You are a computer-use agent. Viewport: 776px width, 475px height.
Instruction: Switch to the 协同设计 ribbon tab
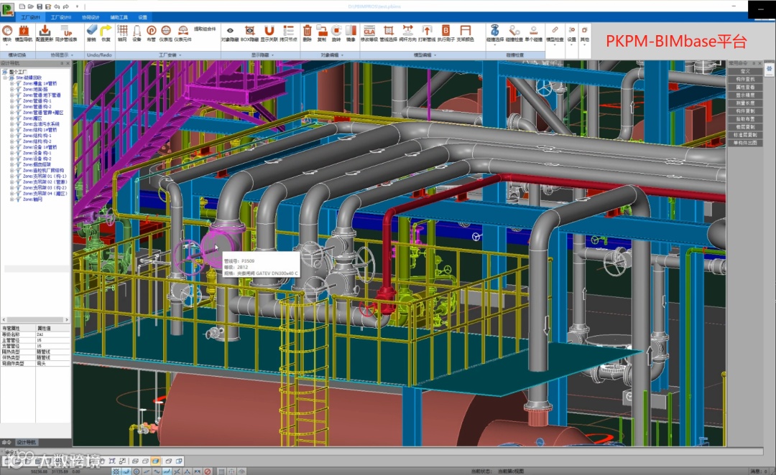coord(91,17)
